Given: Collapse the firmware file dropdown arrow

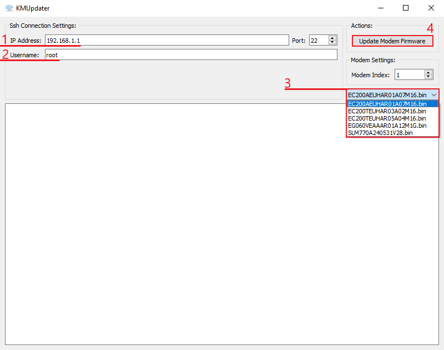Looking at the screenshot, I should tap(433, 95).
